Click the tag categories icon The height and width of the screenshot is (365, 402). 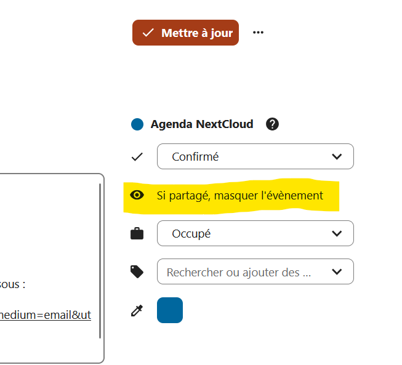pyautogui.click(x=137, y=272)
